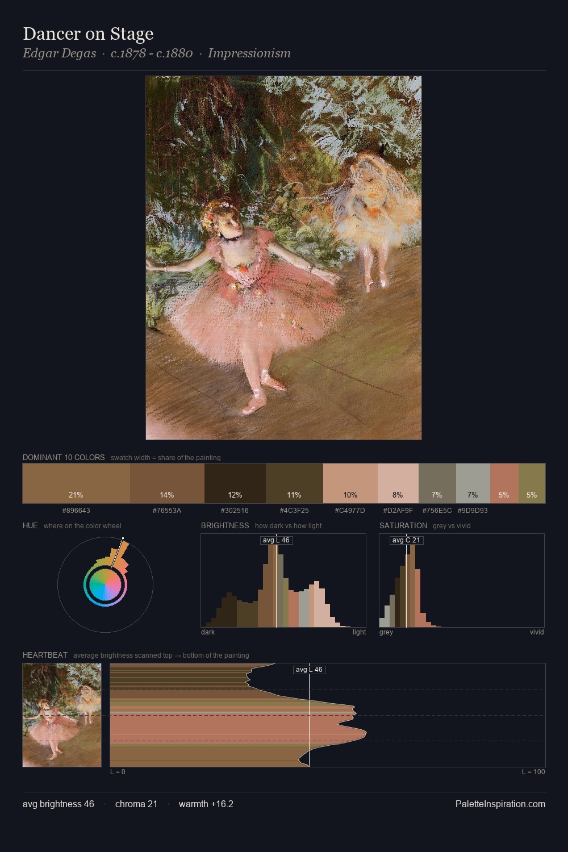Click the avg L 46 label in Brightness
This screenshot has height=852, width=568.
click(276, 540)
